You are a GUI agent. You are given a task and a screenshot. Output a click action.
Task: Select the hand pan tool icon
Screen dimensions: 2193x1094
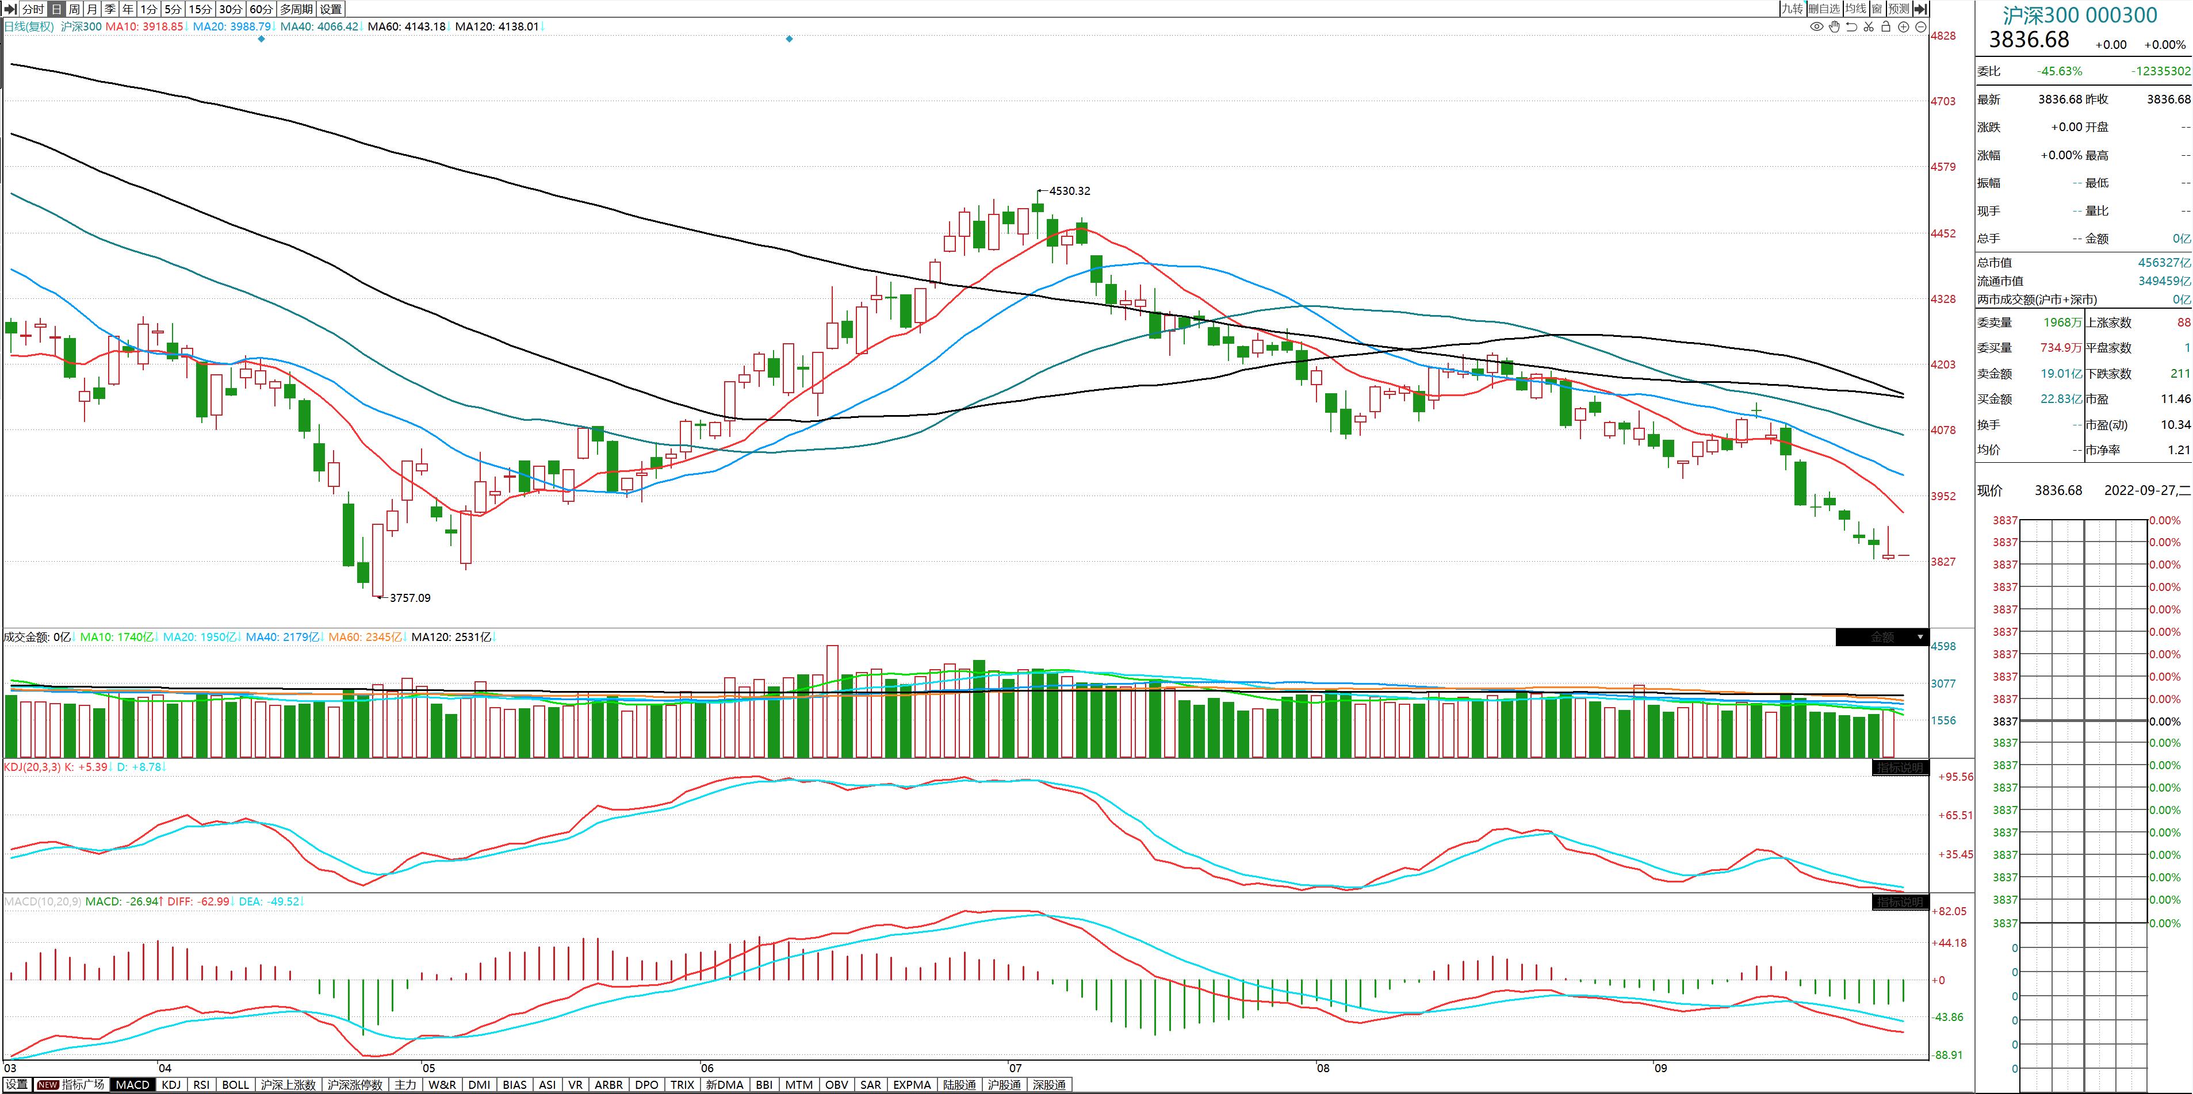1834,27
